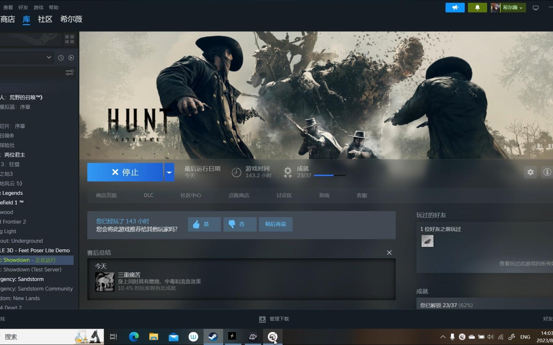
Task: Click the achievements badge icon
Action: [288, 172]
